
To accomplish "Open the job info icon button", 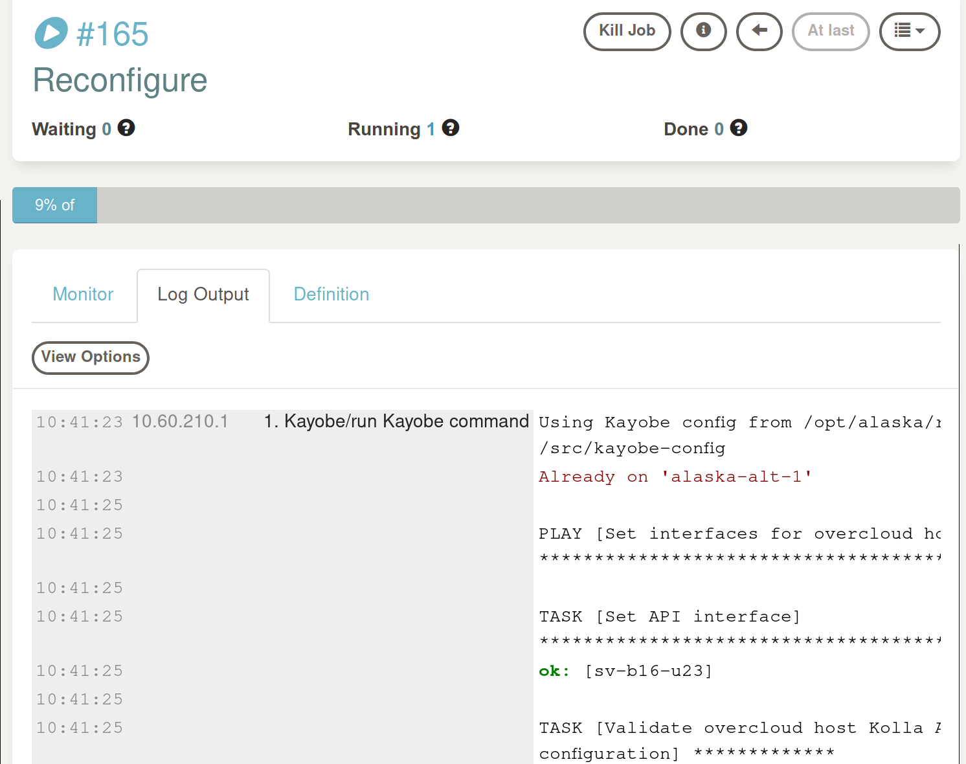I will [x=703, y=31].
